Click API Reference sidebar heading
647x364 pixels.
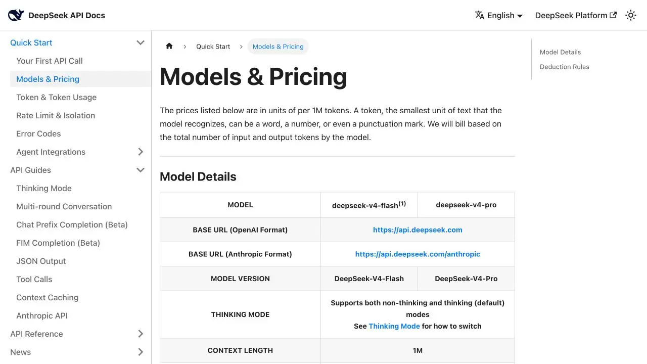[36, 334]
